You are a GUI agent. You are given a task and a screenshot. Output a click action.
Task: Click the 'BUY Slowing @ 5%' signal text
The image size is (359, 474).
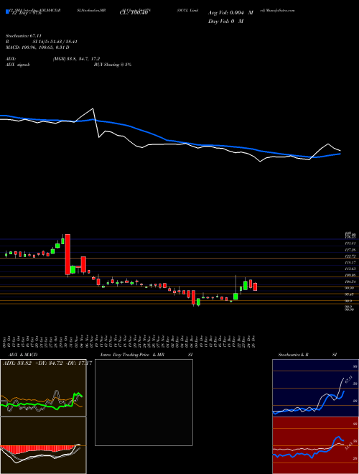[x=113, y=65]
